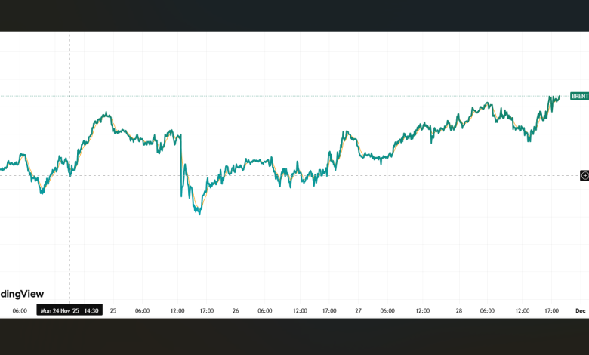This screenshot has width=589, height=355.
Task: Click the lowest dip of the price line
Action: coord(199,214)
